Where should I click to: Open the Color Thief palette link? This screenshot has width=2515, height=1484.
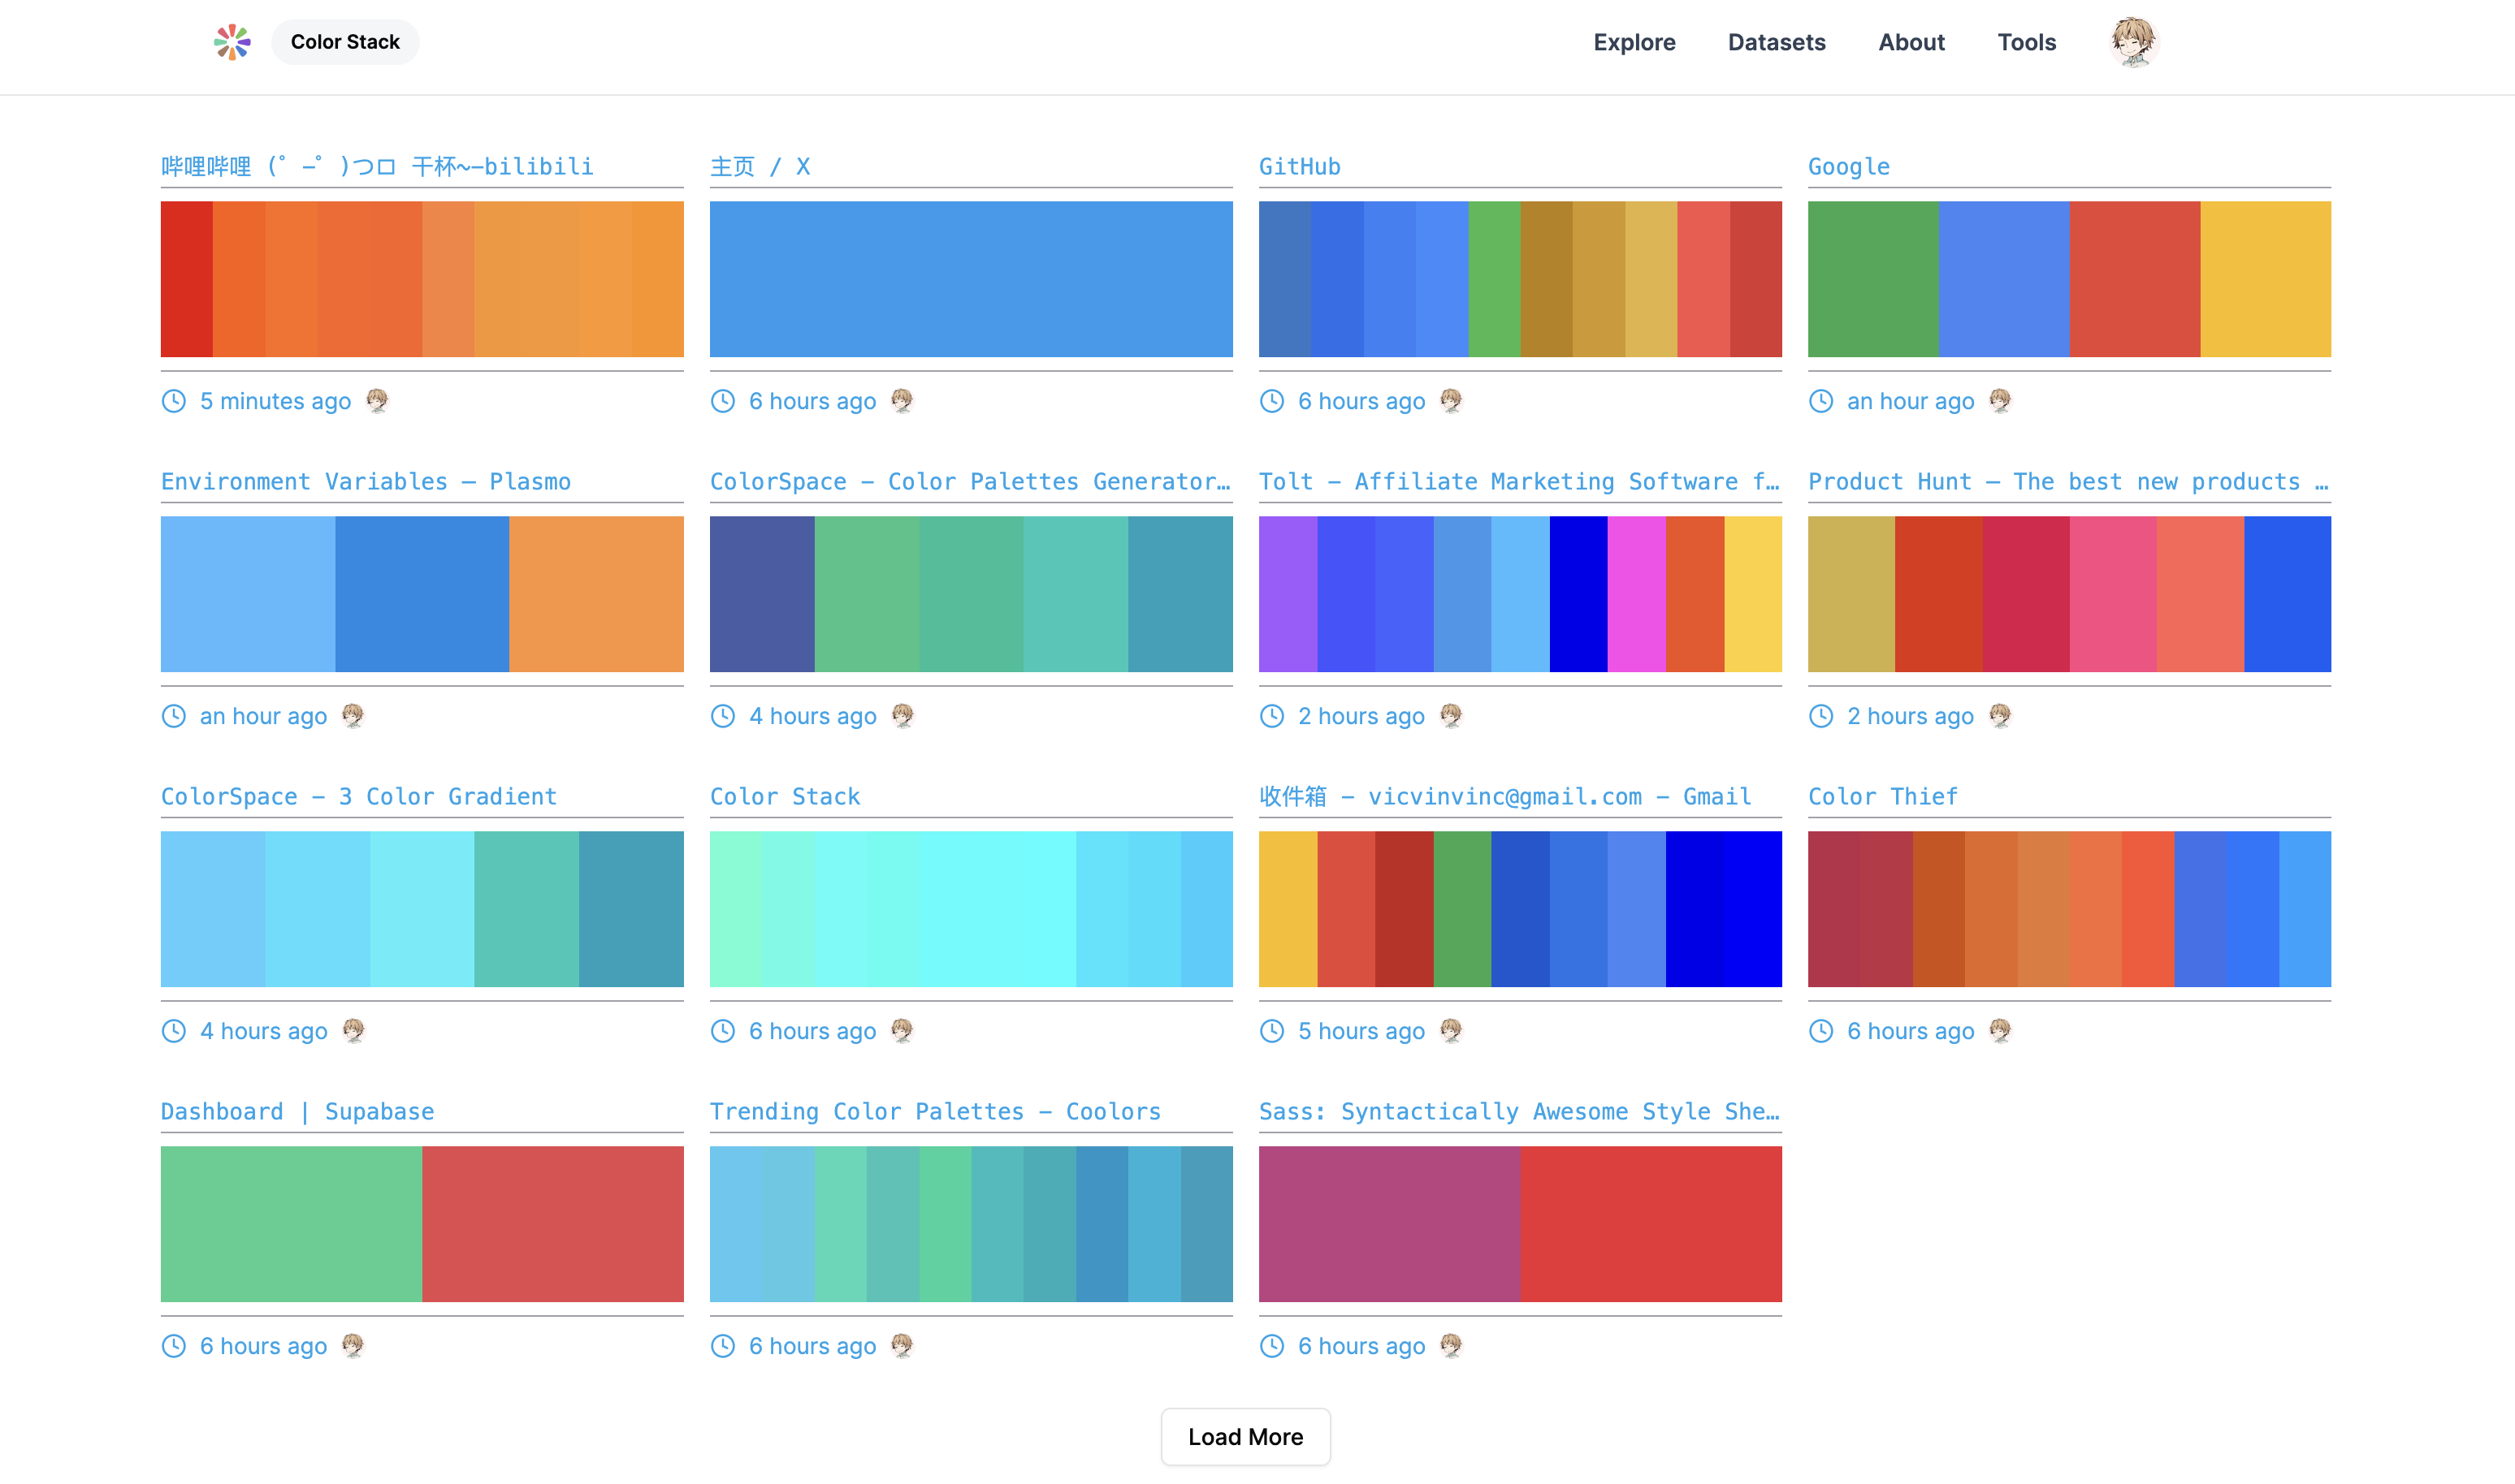click(x=1883, y=797)
